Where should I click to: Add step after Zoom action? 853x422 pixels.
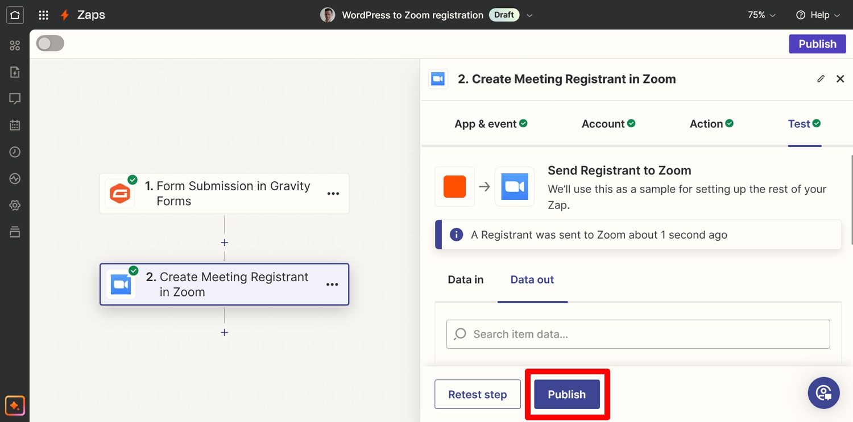click(x=225, y=332)
